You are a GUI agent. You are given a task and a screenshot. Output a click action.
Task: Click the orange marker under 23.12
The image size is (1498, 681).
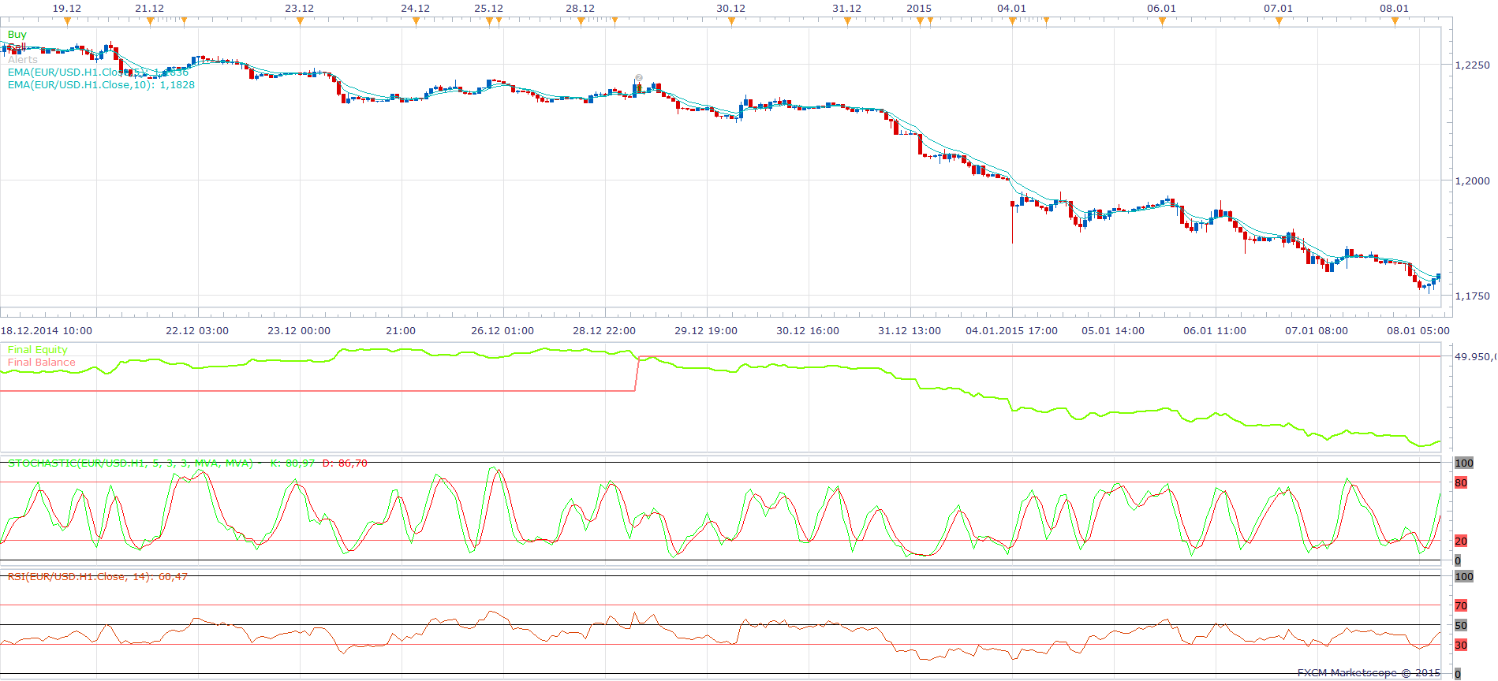[300, 21]
